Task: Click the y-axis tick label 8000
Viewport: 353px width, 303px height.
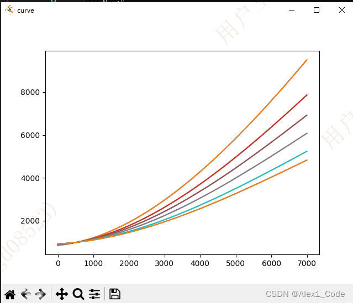Action: click(x=30, y=93)
